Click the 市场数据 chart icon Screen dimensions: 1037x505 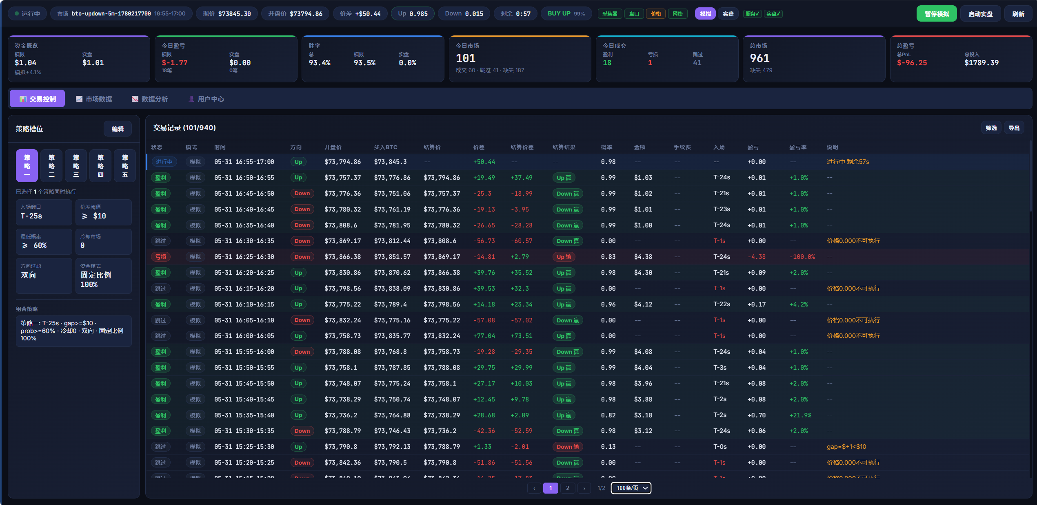(79, 99)
